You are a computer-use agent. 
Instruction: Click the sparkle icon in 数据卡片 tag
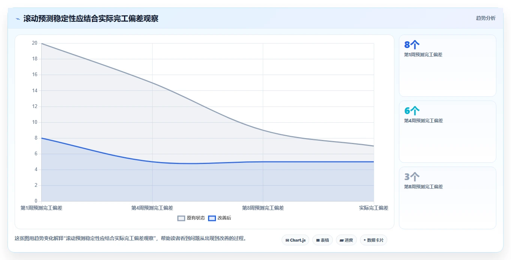click(365, 240)
